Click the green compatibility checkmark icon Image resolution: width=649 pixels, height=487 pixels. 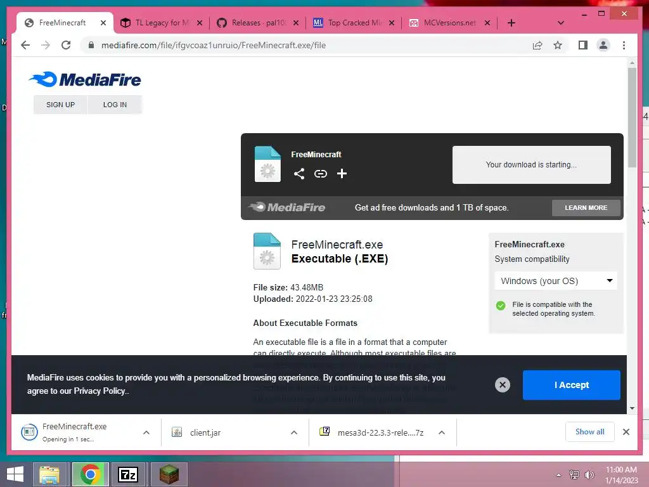point(501,306)
